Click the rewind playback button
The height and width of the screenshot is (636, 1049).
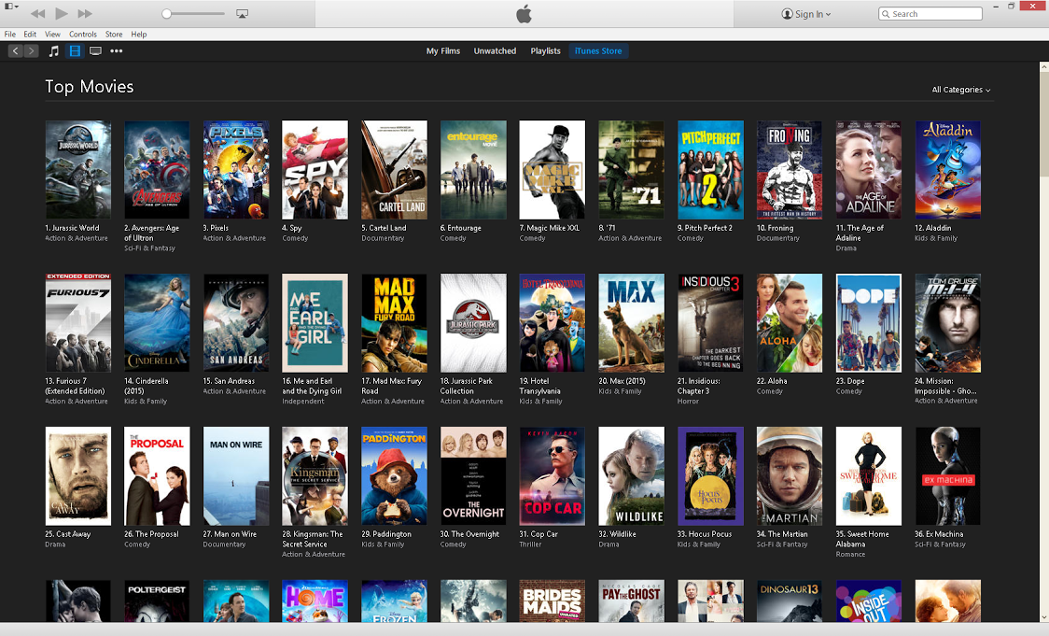38,13
